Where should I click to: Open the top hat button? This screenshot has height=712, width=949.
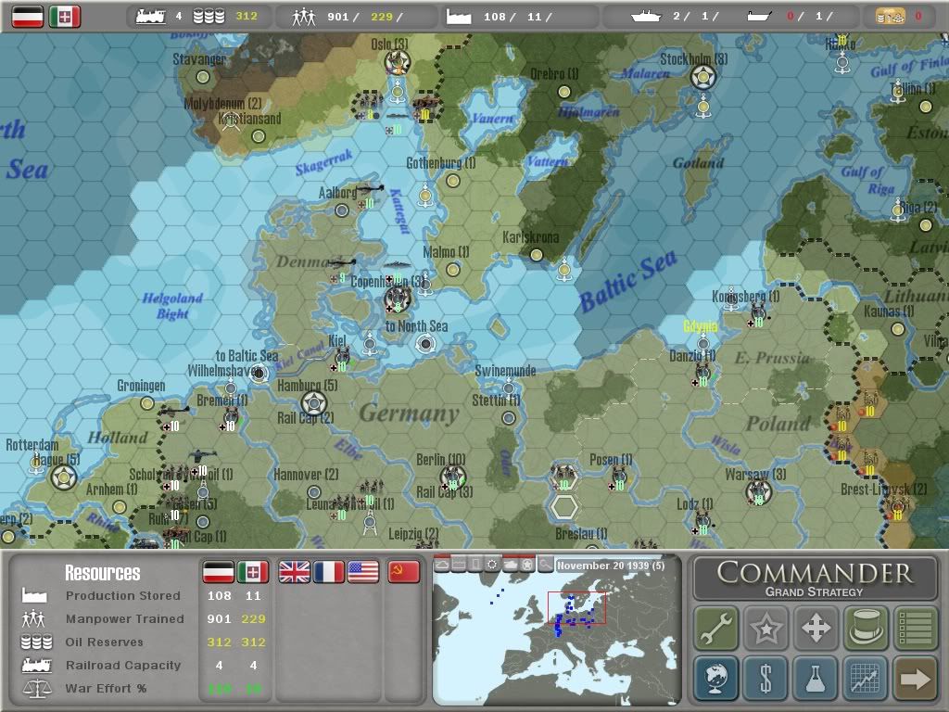866,628
